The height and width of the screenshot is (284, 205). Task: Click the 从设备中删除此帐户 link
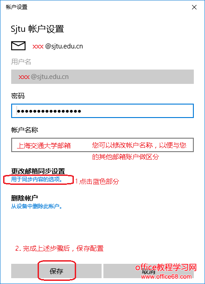(37, 206)
